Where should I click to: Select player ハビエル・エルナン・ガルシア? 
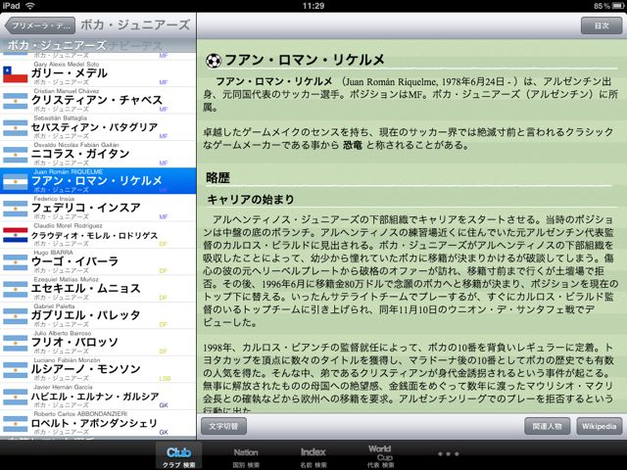pyautogui.click(x=98, y=396)
